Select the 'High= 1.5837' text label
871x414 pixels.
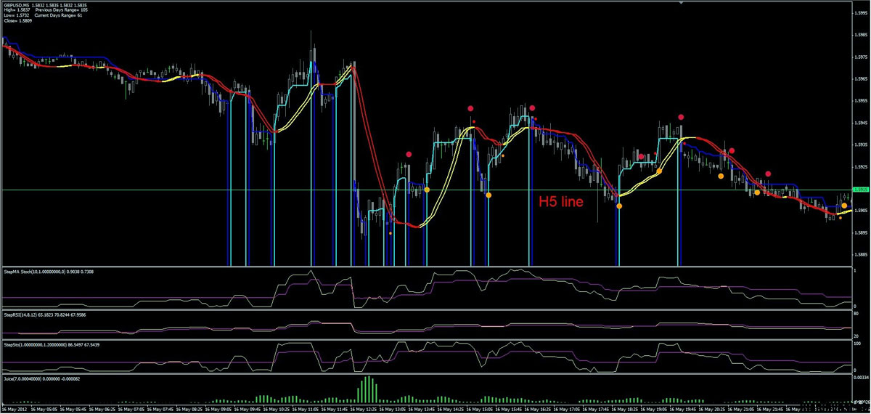(15, 11)
